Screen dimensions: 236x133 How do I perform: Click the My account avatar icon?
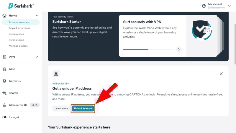(x=204, y=6)
